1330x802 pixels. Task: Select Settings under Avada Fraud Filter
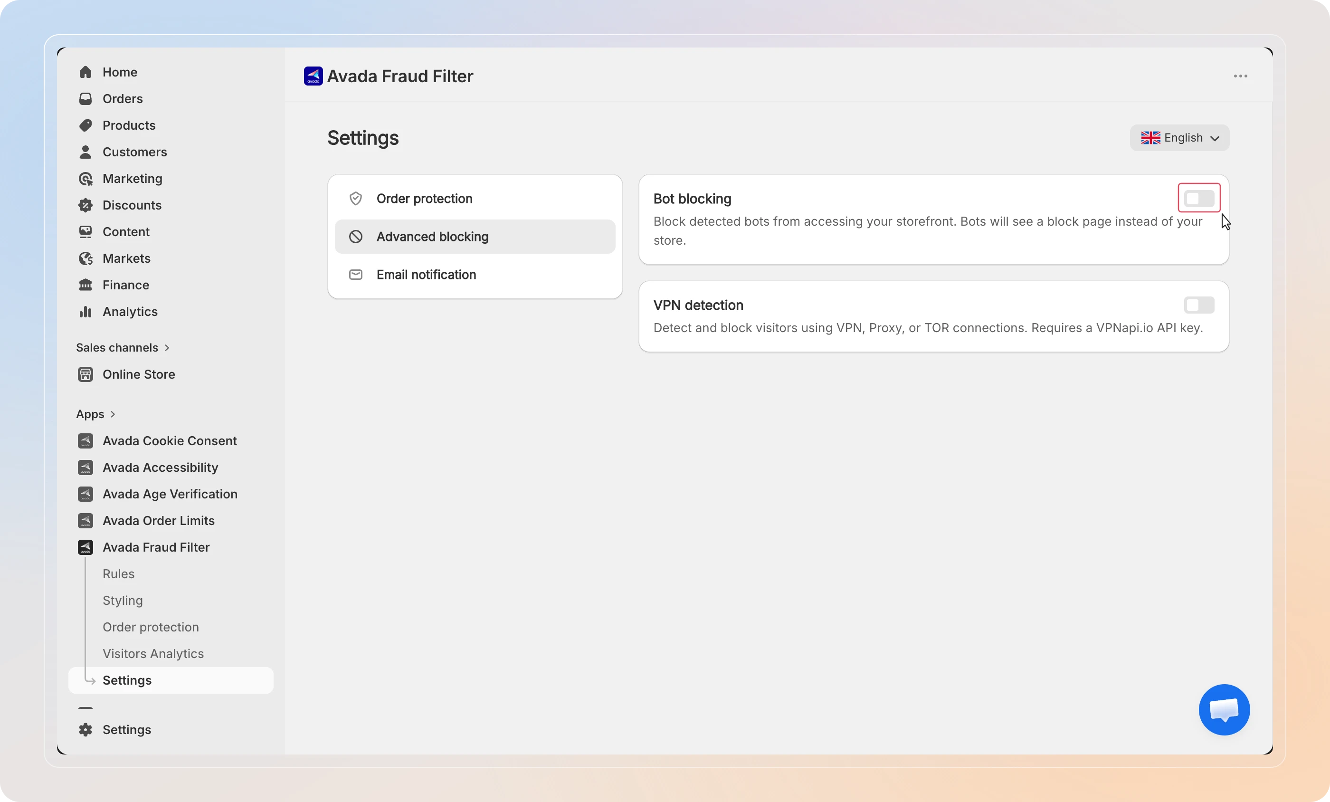(171, 680)
